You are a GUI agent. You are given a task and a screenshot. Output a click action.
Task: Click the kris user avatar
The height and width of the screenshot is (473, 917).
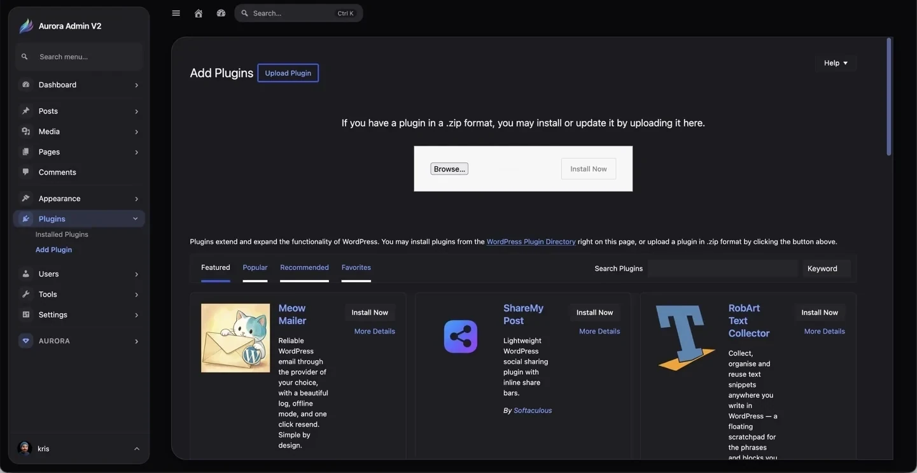(25, 448)
